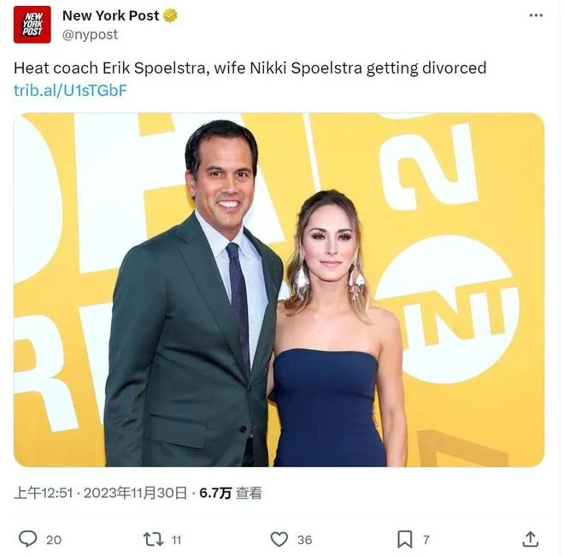Like the post with the heart icon
The width and height of the screenshot is (564, 556).
pos(279,540)
